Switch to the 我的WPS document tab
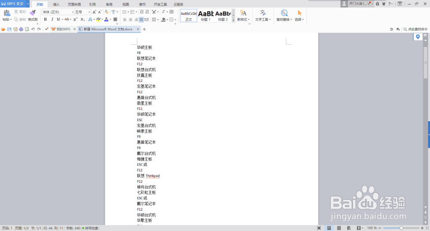Screen dimensions: 430x231 63,29
